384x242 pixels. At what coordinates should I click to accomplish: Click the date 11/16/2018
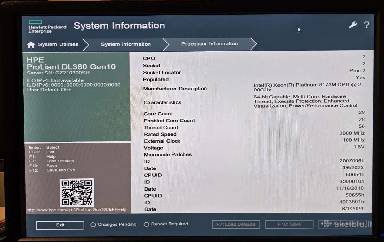pyautogui.click(x=350, y=188)
